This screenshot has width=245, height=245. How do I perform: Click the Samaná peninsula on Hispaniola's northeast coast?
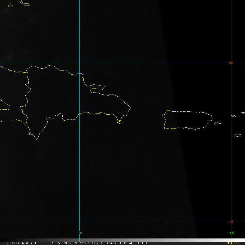[x=97, y=87]
